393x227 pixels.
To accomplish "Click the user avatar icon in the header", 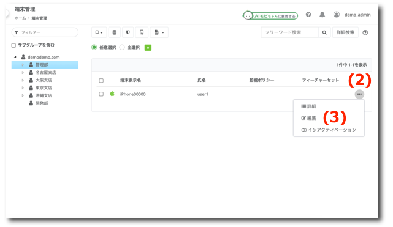I will (337, 15).
